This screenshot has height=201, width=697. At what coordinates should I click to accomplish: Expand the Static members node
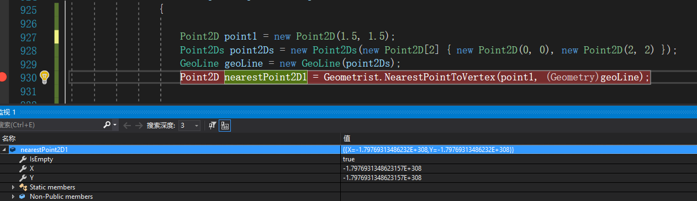tap(13, 187)
